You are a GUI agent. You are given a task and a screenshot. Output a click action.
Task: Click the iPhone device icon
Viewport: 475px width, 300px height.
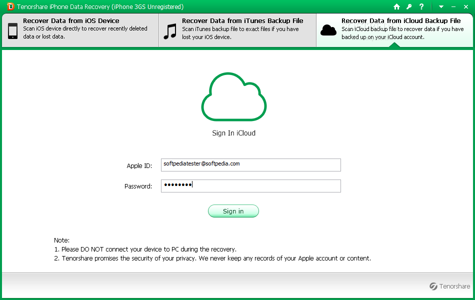12,30
